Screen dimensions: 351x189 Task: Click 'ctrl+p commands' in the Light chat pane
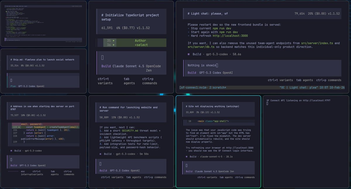[x=329, y=80]
